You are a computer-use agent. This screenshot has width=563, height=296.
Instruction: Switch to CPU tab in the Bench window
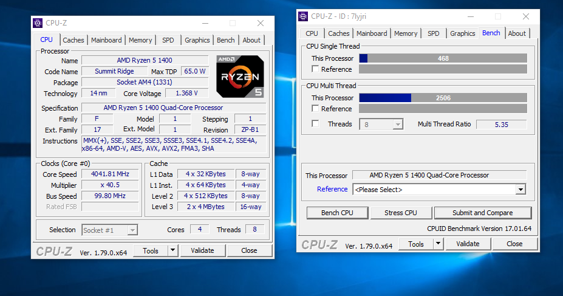pos(312,33)
